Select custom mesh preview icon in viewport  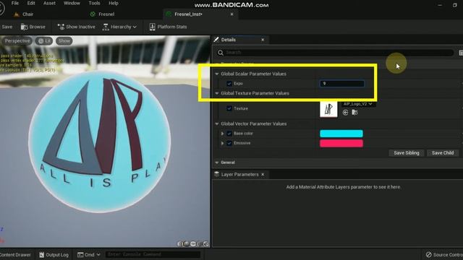pos(205,244)
